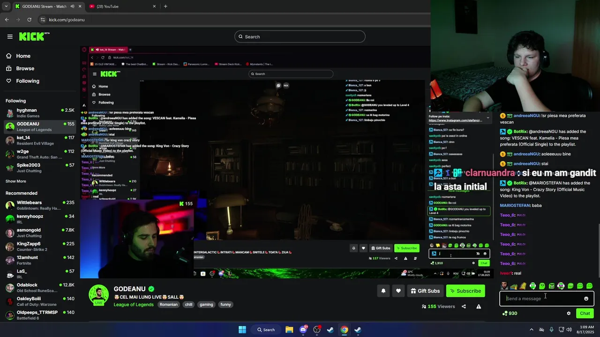Open the w2ge channel in sidebar

pyautogui.click(x=40, y=154)
